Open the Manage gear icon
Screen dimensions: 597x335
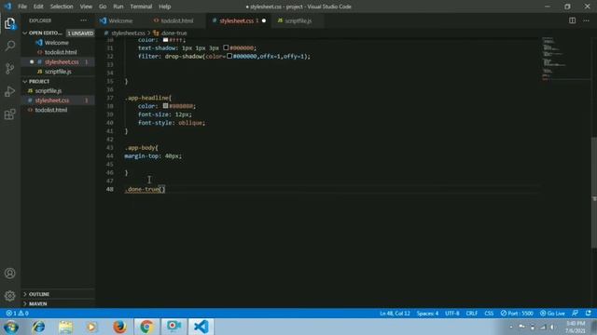(x=10, y=296)
